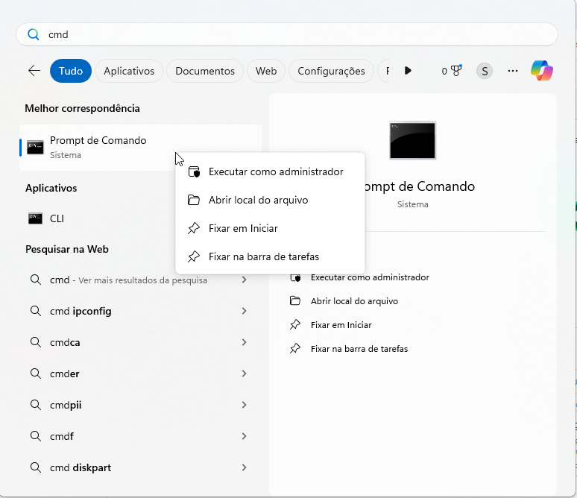Expand chevron for cmdpii suggestion

[x=244, y=405]
